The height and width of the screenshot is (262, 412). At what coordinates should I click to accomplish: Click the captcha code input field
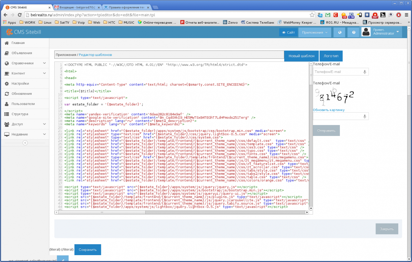(x=341, y=116)
